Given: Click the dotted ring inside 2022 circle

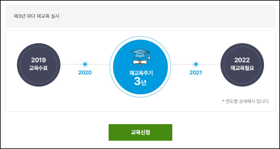Looking at the screenshot, I should pyautogui.click(x=242, y=46).
